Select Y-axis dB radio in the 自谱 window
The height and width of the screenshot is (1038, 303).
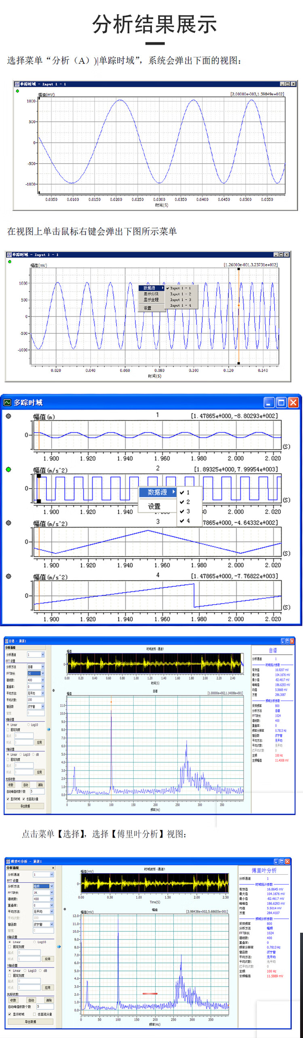pos(33,754)
